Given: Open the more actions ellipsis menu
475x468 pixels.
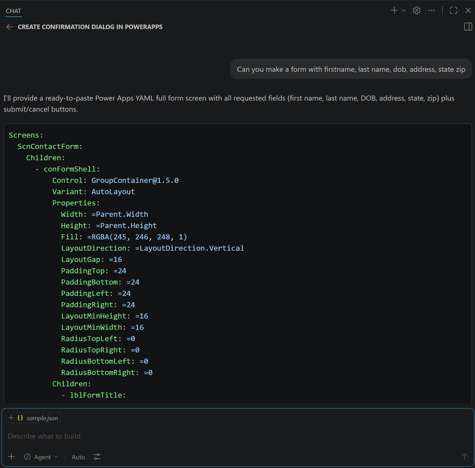Looking at the screenshot, I should tap(431, 10).
